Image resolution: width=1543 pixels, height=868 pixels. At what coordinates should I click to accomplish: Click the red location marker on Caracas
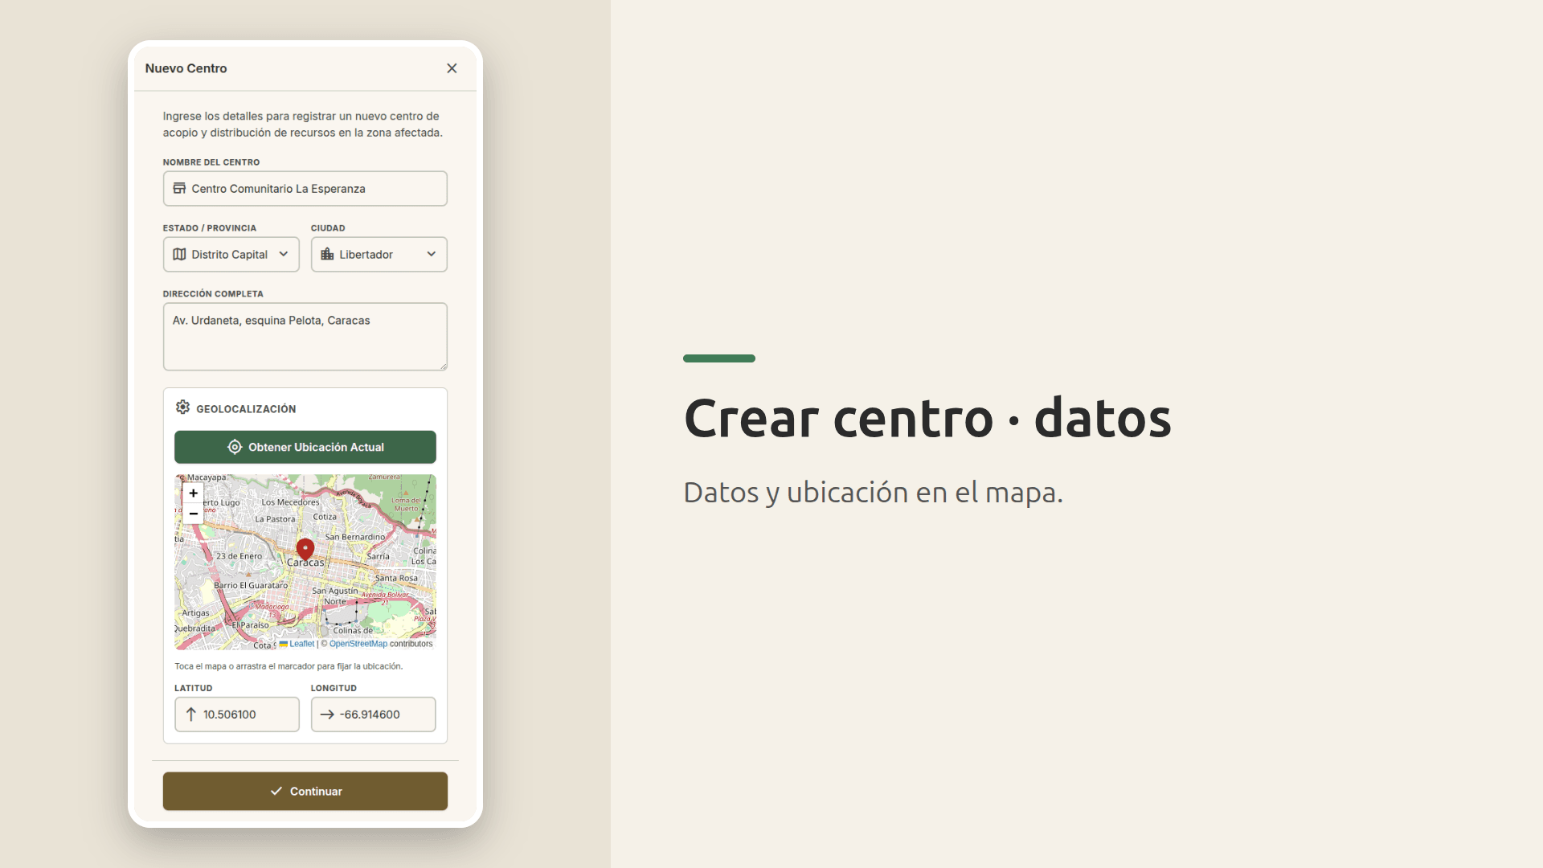pyautogui.click(x=305, y=549)
